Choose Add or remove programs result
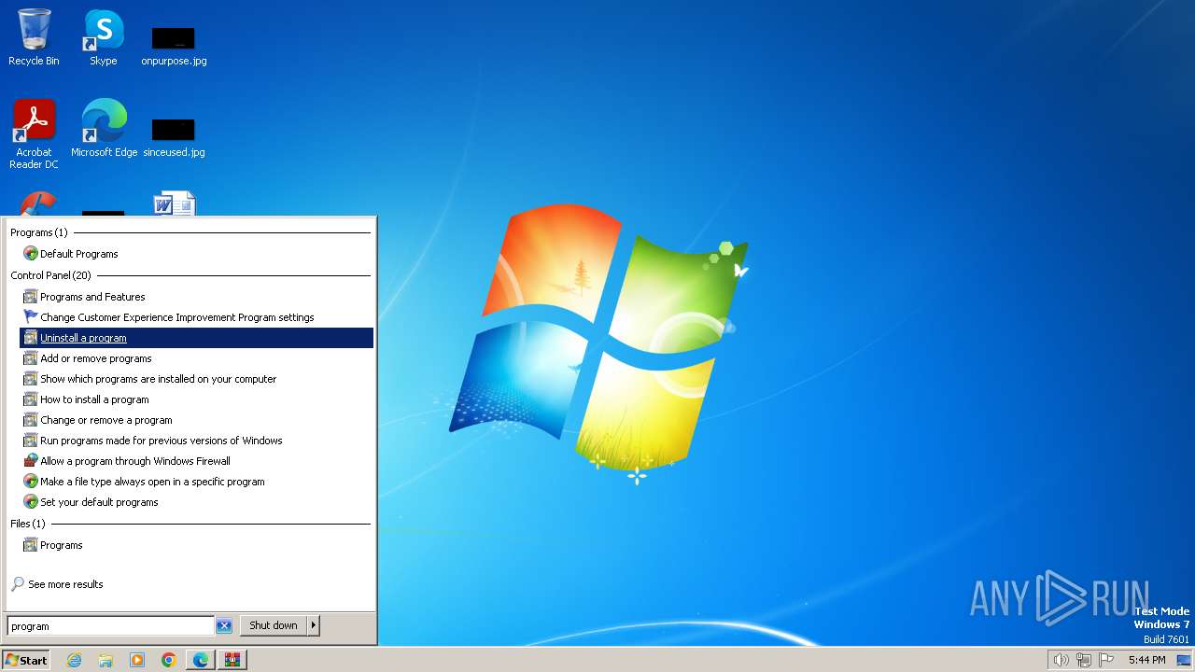 (197, 358)
